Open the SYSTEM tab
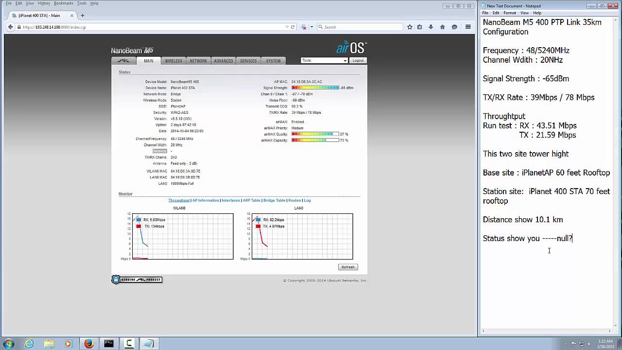The width and height of the screenshot is (622, 350). point(273,61)
